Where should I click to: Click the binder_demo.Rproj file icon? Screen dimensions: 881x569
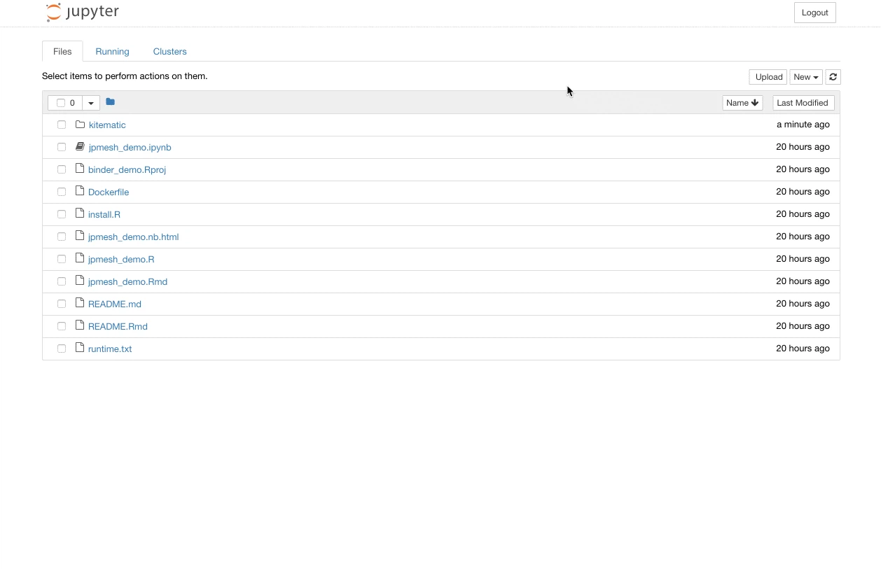[80, 169]
